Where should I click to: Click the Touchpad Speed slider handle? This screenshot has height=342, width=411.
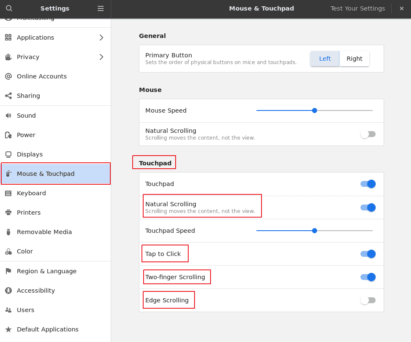pyautogui.click(x=315, y=231)
